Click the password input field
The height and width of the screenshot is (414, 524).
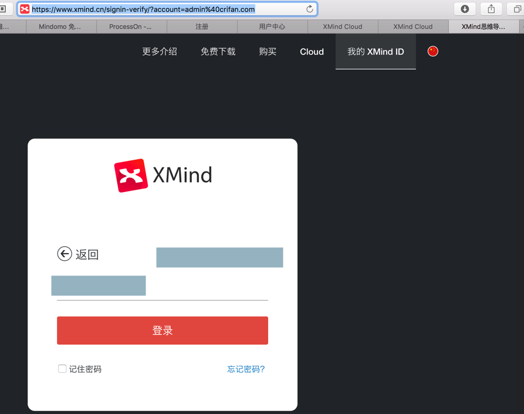pos(163,288)
